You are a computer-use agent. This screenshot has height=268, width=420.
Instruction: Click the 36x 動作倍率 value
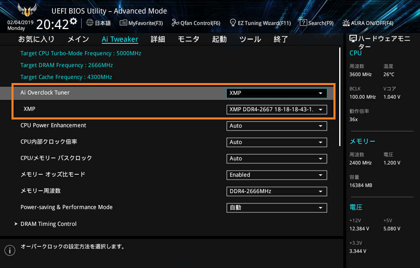(354, 119)
